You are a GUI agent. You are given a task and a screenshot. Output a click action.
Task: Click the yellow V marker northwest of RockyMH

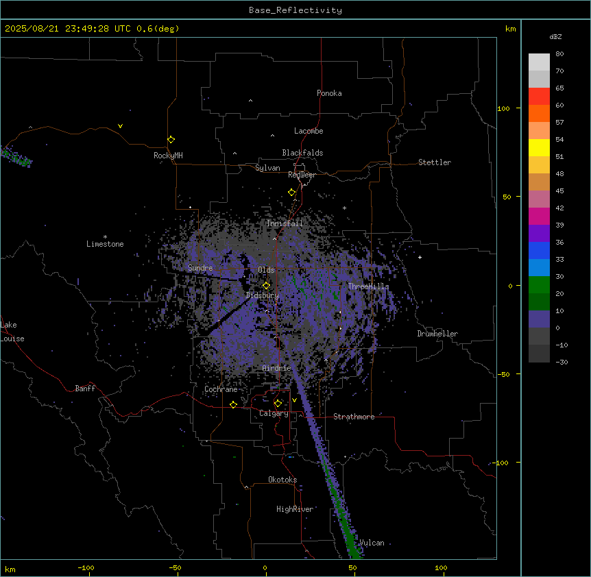pyautogui.click(x=120, y=126)
